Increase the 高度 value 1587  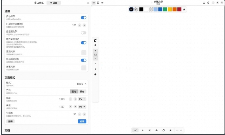75,107
